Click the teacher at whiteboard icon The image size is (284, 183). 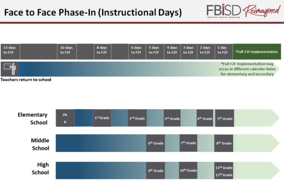10,69
